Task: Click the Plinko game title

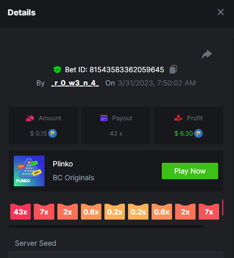Action: click(63, 164)
